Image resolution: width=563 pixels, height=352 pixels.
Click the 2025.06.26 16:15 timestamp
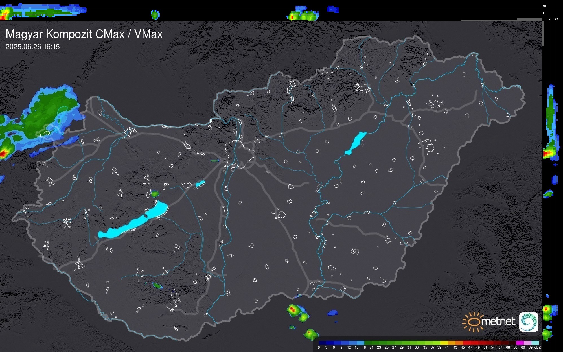[x=33, y=47]
